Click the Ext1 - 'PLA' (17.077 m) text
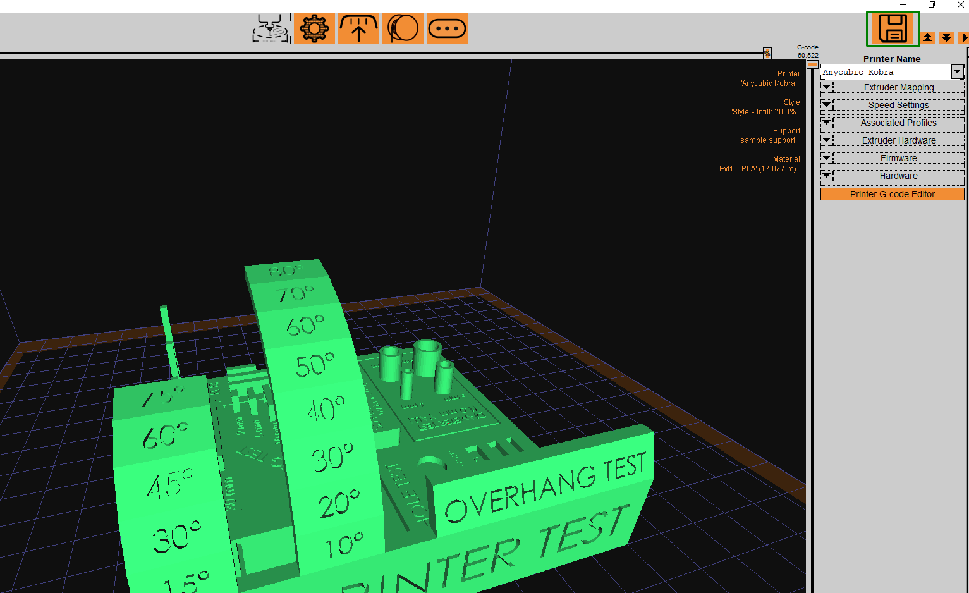Screen dimensions: 969x593 point(758,169)
